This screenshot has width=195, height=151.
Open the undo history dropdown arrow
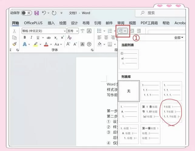tap(49, 13)
